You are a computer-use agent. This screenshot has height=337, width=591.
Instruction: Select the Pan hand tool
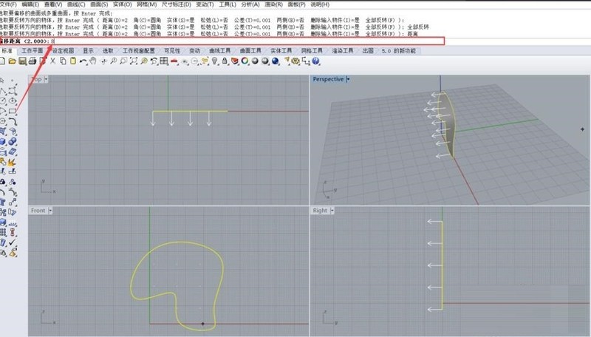[94, 61]
